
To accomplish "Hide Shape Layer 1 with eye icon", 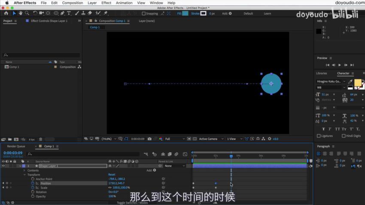I will pos(3,166).
